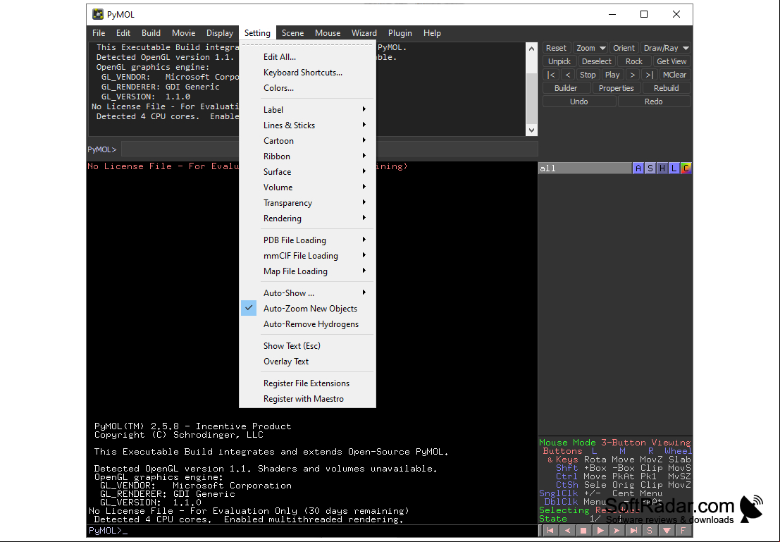
Task: Open the Display menu
Action: (220, 33)
